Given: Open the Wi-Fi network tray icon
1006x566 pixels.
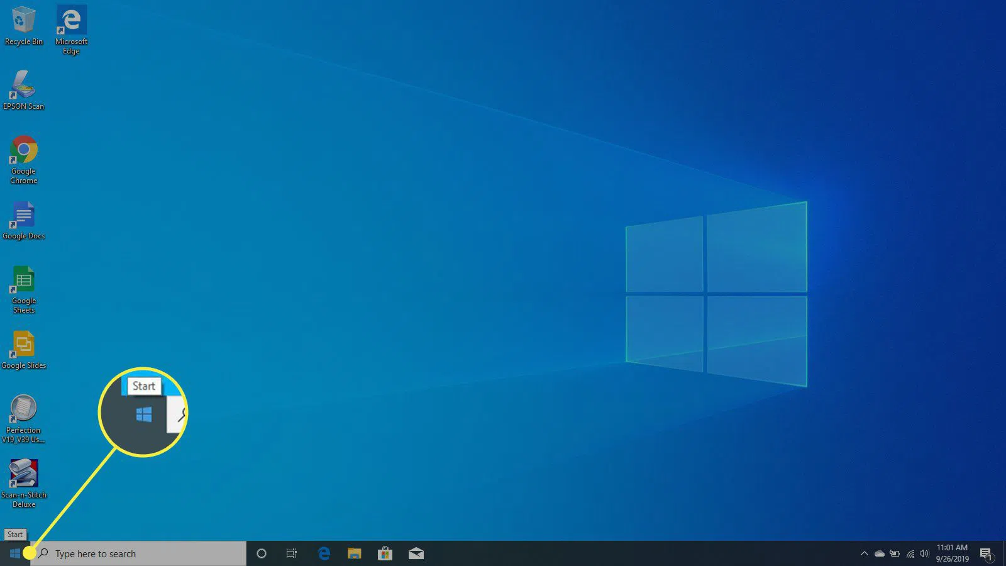Looking at the screenshot, I should point(910,553).
